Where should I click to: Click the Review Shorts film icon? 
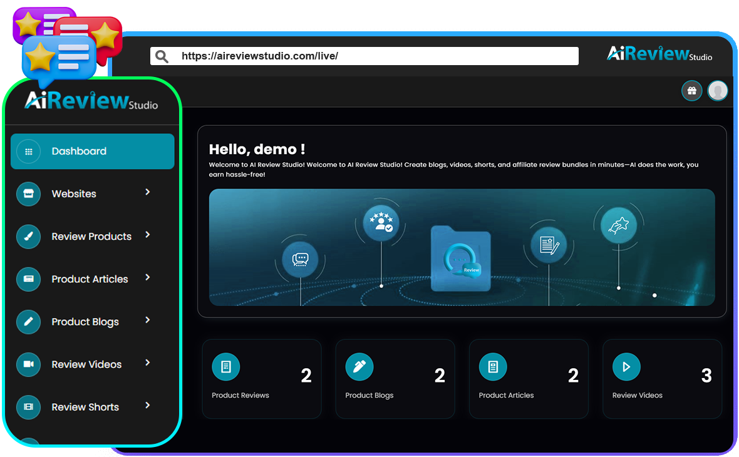coord(28,407)
